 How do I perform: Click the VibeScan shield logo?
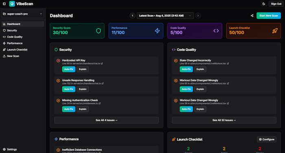pyautogui.click(x=12, y=4)
